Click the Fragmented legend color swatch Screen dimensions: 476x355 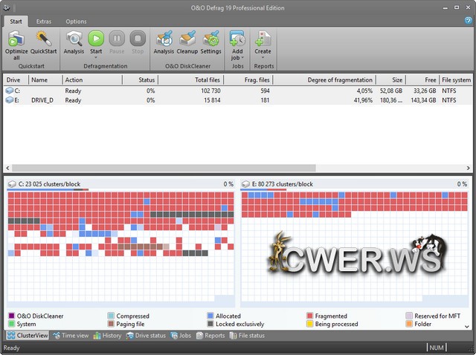tap(310, 316)
